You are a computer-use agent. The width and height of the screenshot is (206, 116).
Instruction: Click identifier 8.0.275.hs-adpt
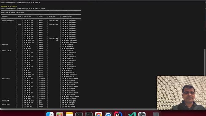(69, 43)
